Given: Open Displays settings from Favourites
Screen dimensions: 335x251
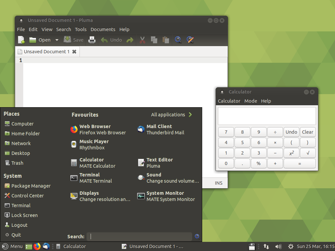Looking at the screenshot, I should pyautogui.click(x=100, y=196).
